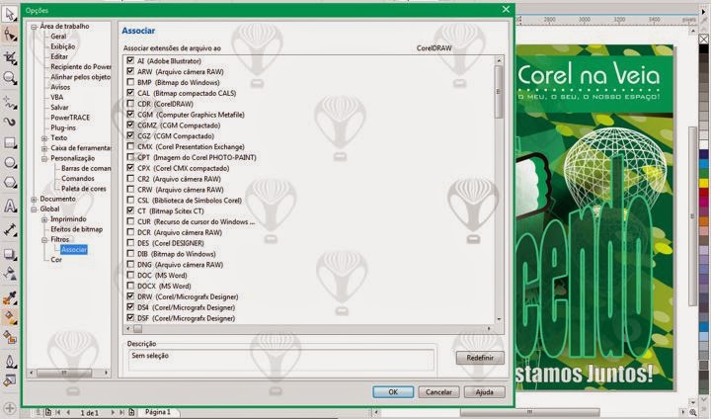Collapse the Personalização tree node
Image resolution: width=711 pixels, height=419 pixels.
[44, 158]
